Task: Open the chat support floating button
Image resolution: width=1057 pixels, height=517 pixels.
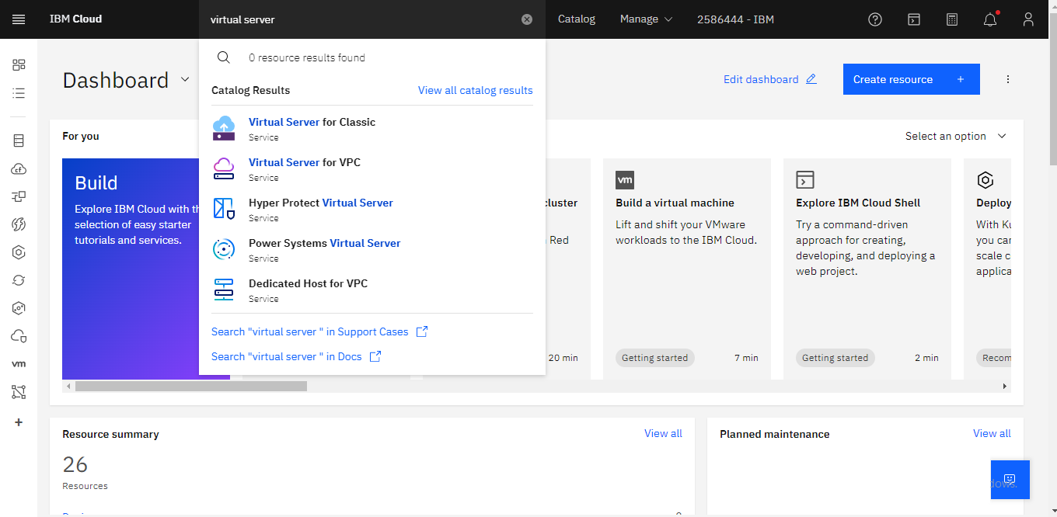Action: click(1010, 479)
